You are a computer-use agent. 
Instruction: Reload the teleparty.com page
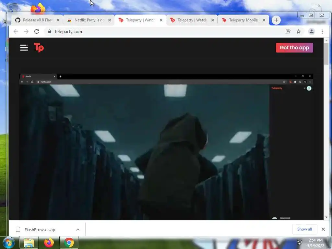(37, 31)
